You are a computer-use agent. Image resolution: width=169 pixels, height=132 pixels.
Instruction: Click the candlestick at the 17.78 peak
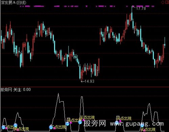tap(132, 13)
